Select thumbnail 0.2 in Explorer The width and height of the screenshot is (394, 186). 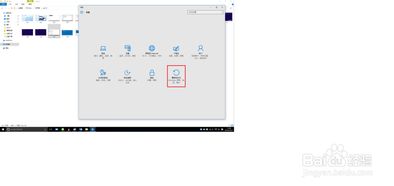pyautogui.click(x=41, y=19)
